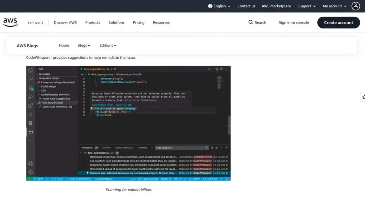Collapse the Developer Tools section

coord(37,78)
